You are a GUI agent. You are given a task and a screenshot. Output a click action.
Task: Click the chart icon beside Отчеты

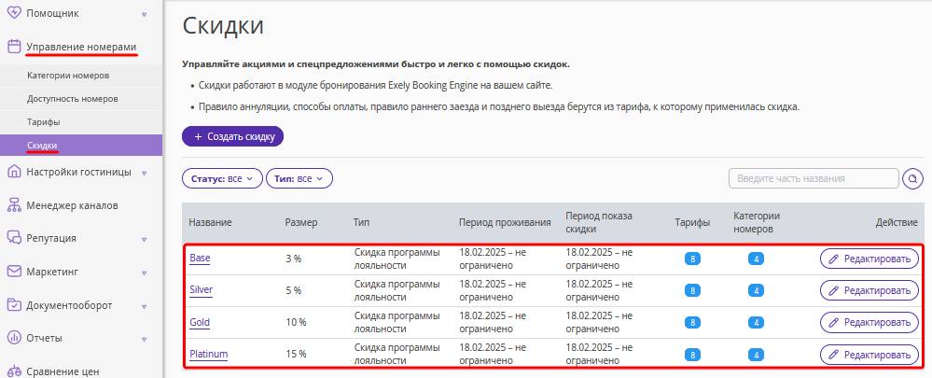click(x=14, y=338)
